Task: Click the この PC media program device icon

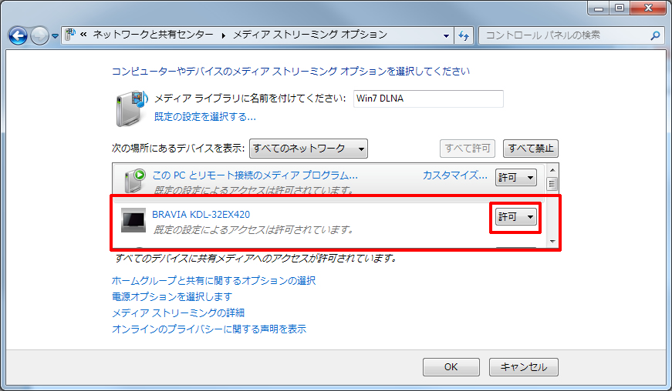Action: 134,180
